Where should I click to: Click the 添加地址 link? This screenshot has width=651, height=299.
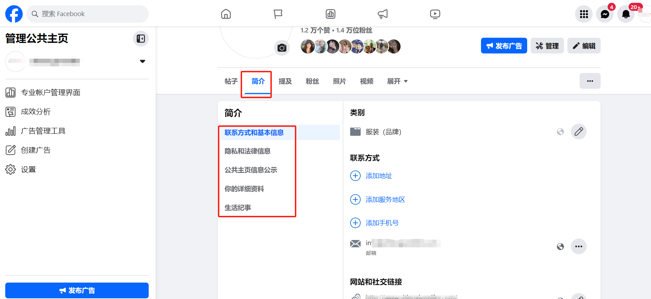coord(379,176)
